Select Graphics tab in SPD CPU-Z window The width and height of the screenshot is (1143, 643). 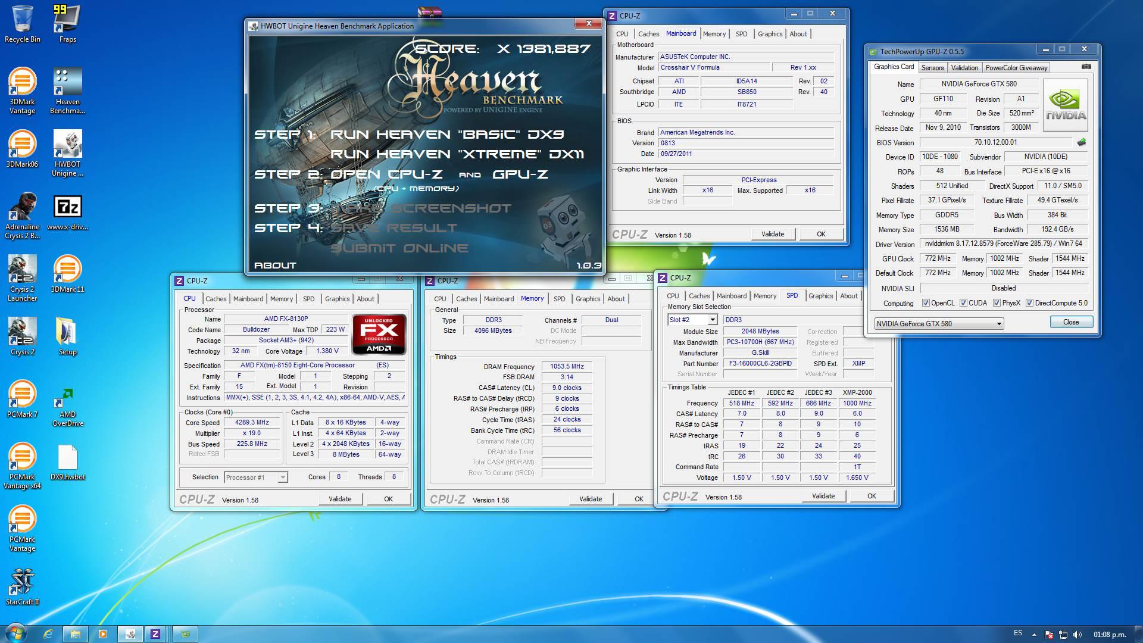pos(820,296)
